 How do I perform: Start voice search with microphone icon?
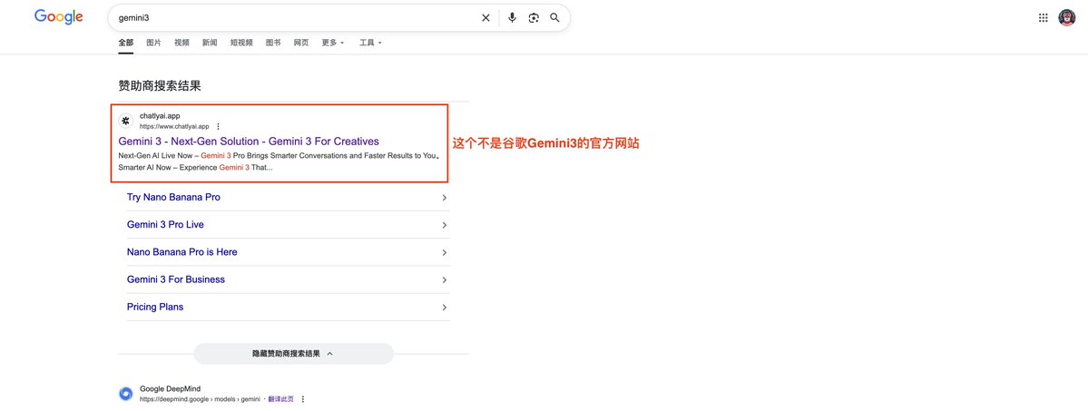click(512, 18)
